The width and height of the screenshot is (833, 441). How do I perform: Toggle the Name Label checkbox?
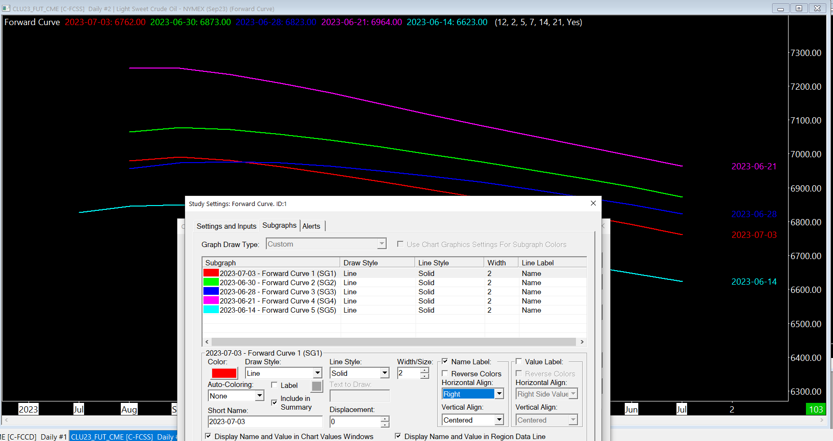pyautogui.click(x=445, y=361)
